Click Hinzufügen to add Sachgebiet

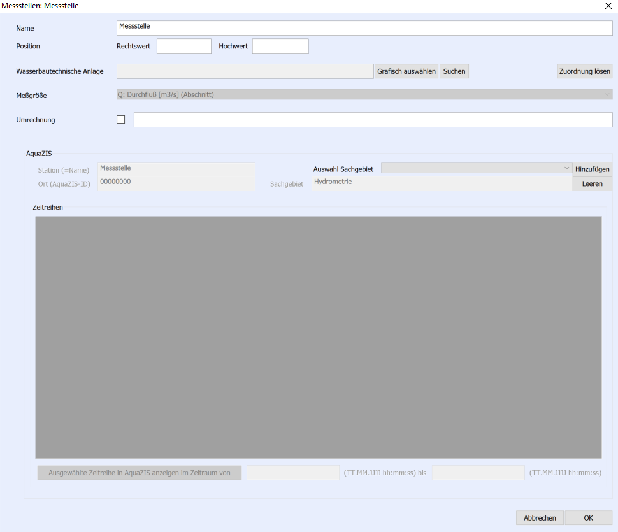(x=593, y=169)
